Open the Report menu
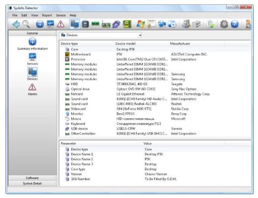The width and height of the screenshot is (258, 198). click(x=47, y=15)
